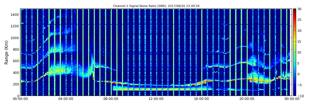Click the 04:00:00 time axis label
The image size is (309, 109).
pos(66,99)
